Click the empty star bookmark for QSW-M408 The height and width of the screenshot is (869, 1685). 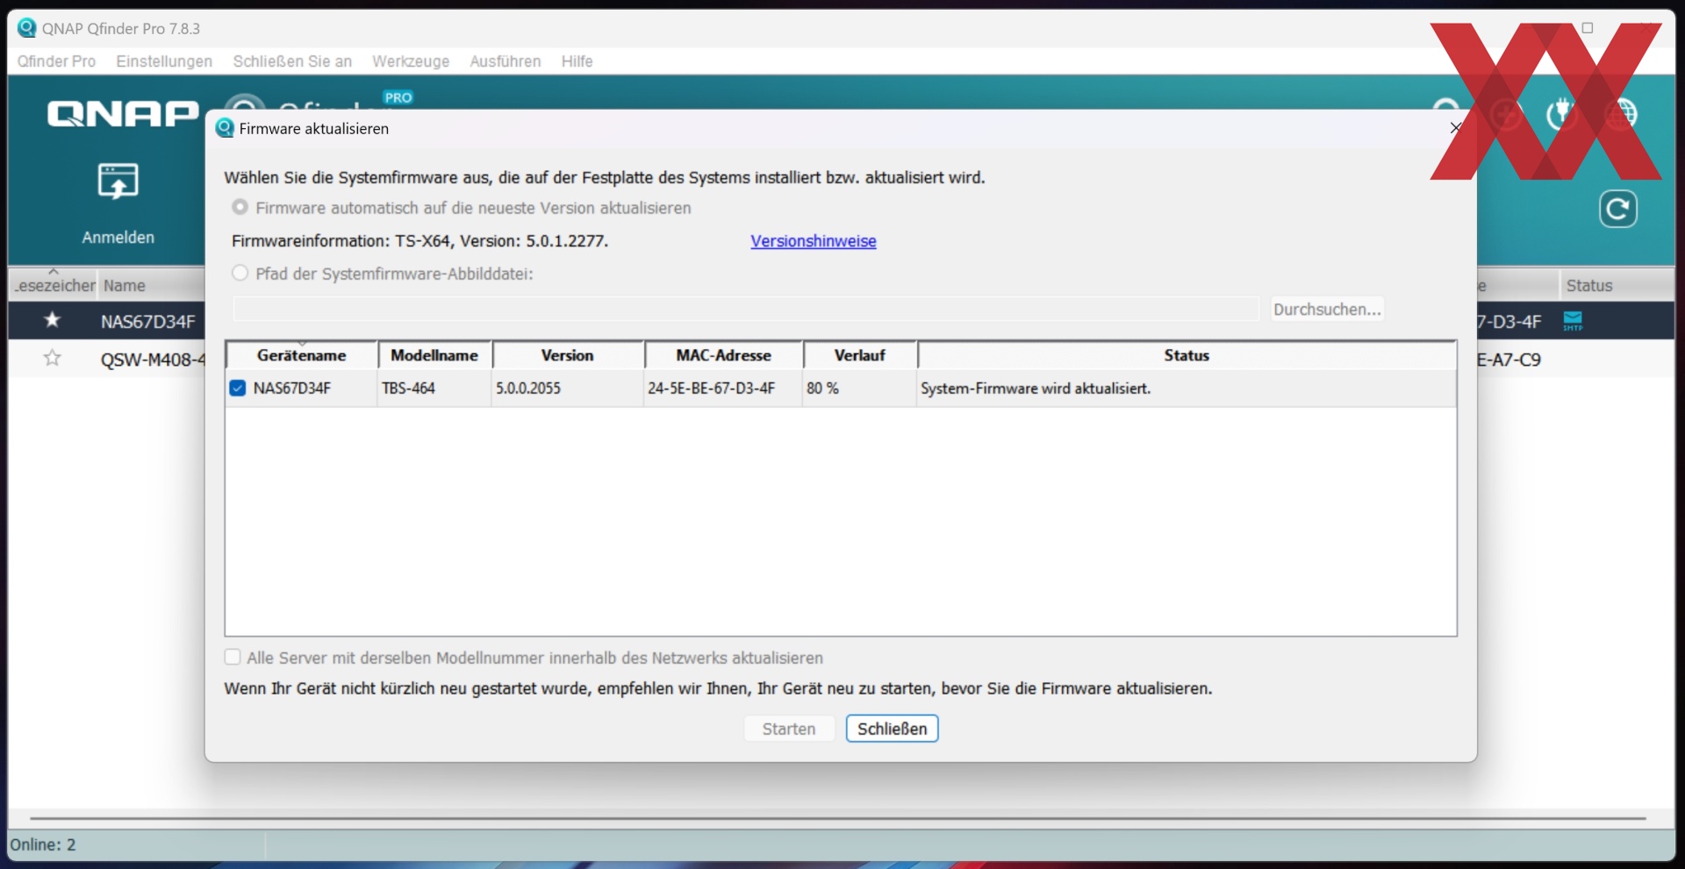(53, 358)
